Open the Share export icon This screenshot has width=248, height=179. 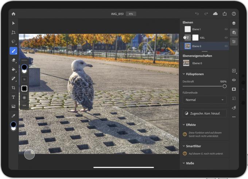[225, 14]
